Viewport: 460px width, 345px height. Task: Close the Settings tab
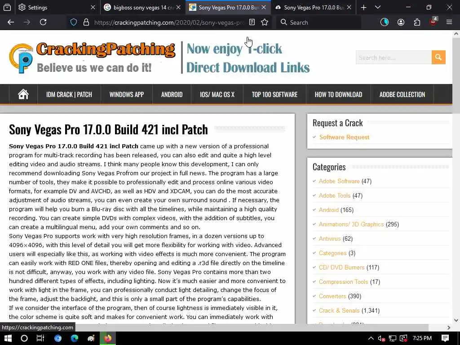click(93, 7)
